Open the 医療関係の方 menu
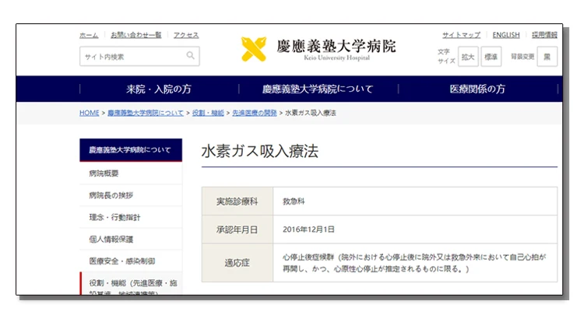The height and width of the screenshot is (322, 584). click(477, 89)
